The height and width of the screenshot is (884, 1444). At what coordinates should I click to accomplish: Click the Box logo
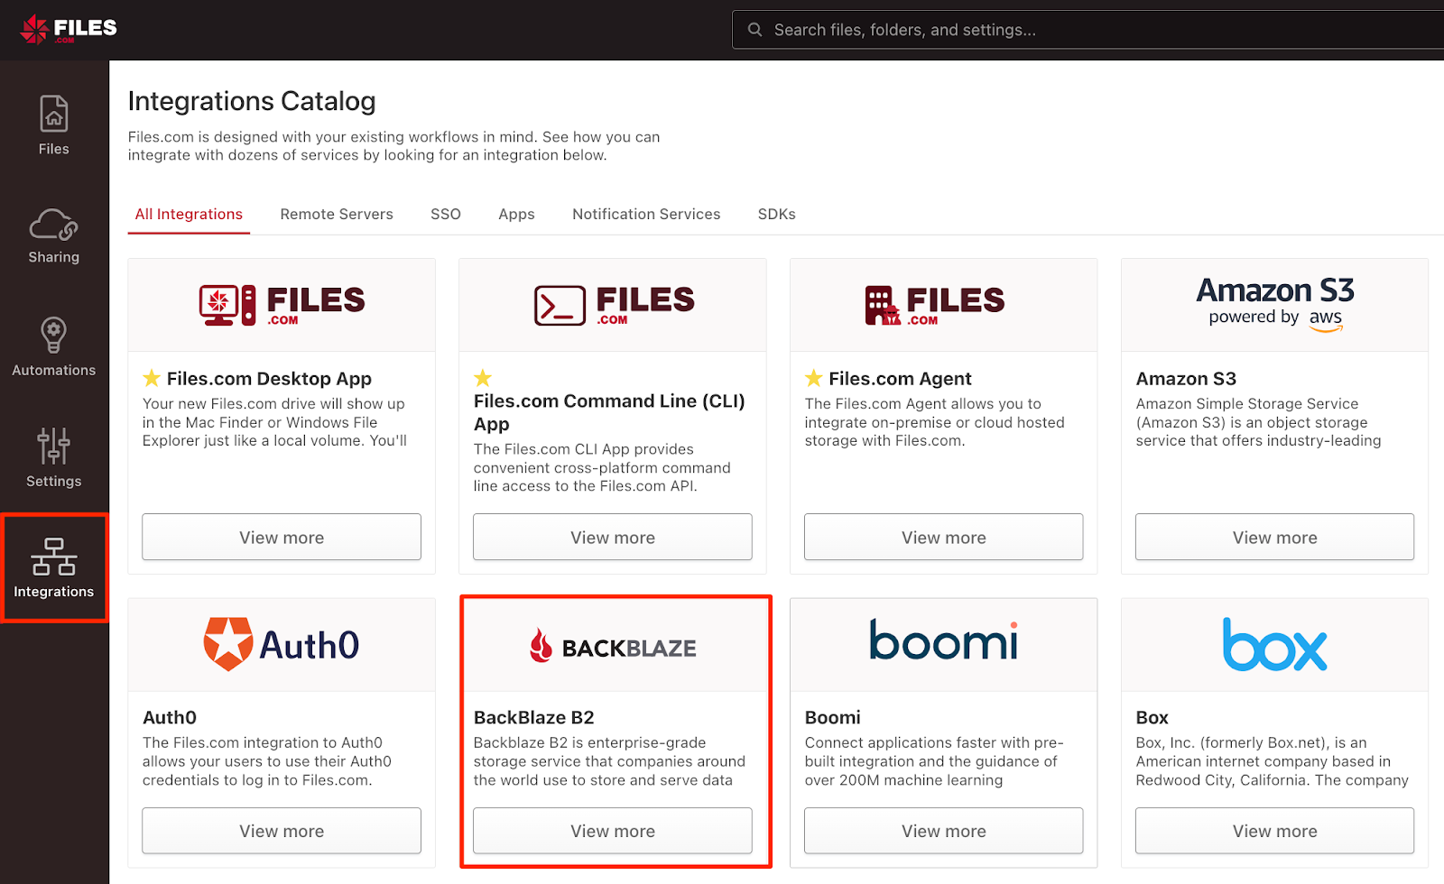tap(1275, 644)
